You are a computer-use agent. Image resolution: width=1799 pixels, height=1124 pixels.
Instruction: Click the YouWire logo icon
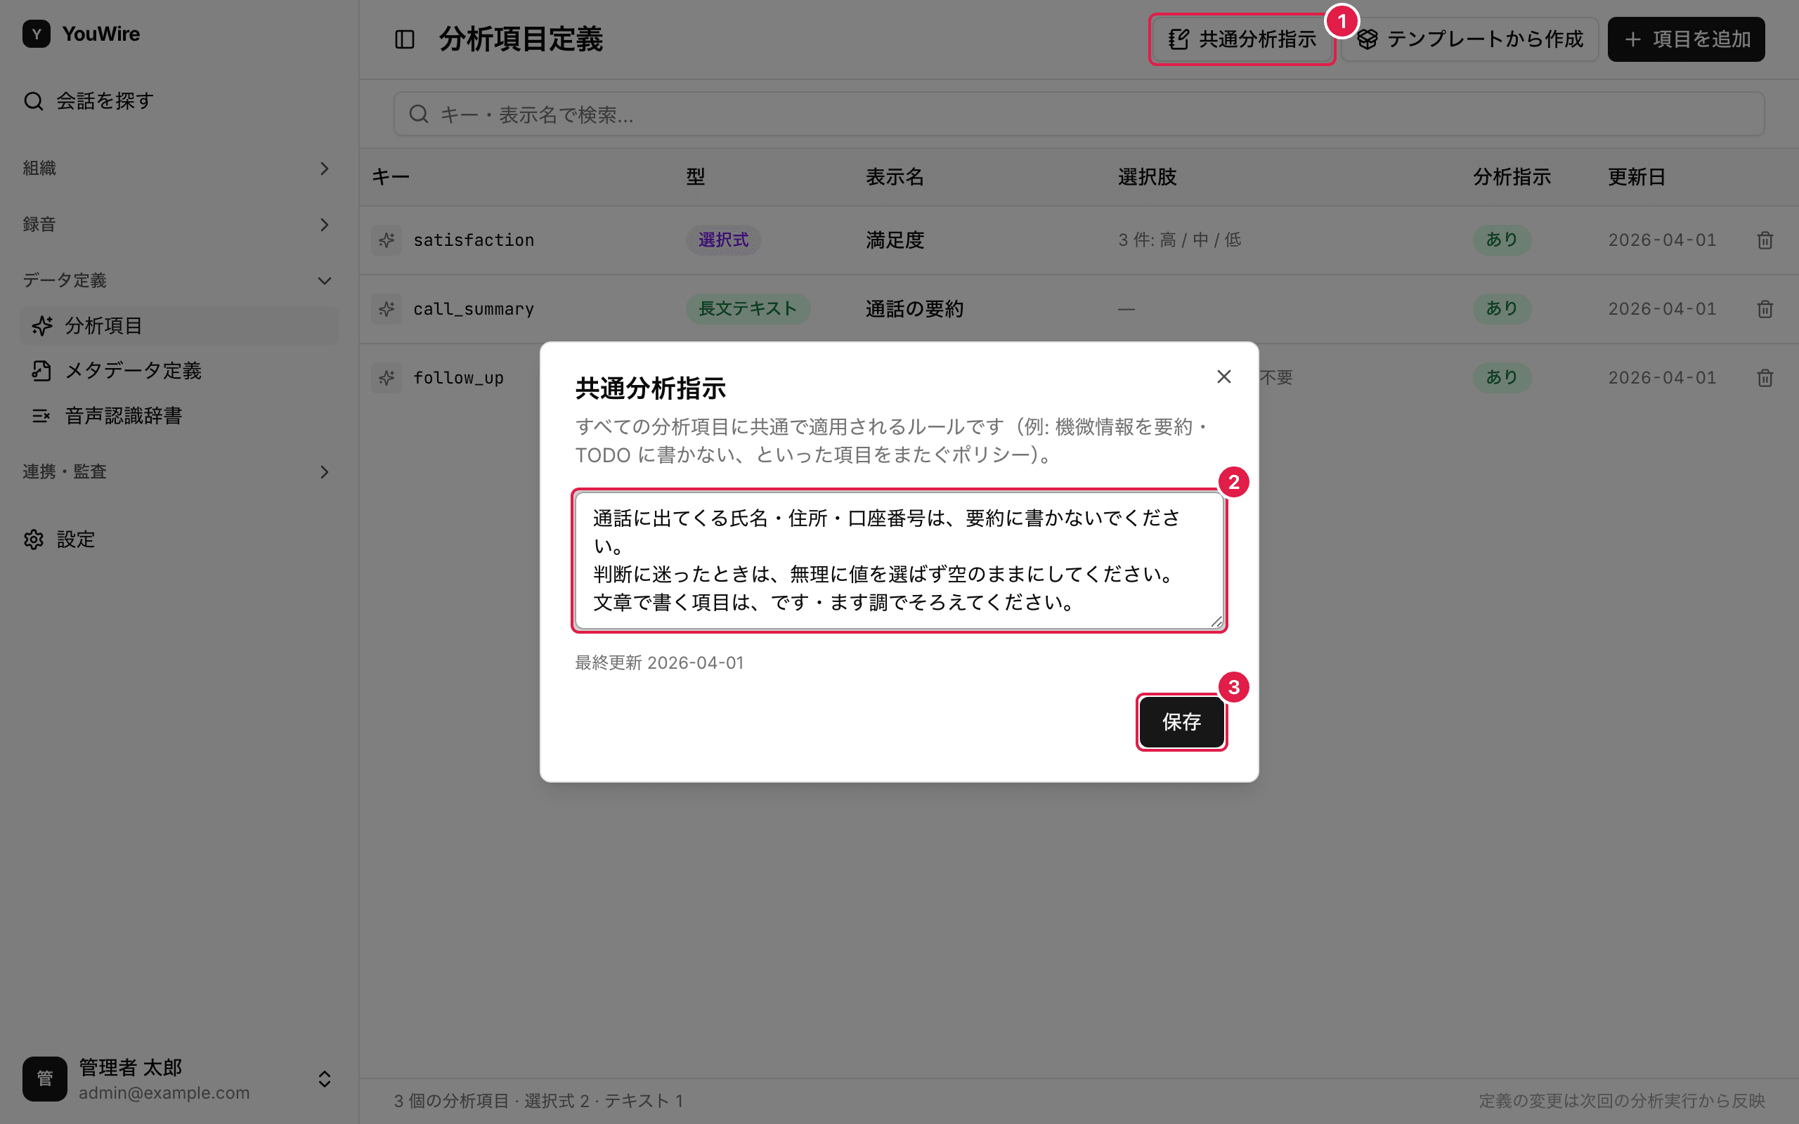click(x=37, y=34)
